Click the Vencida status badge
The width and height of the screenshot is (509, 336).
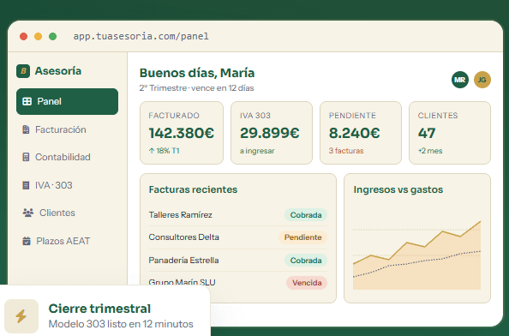[307, 283]
